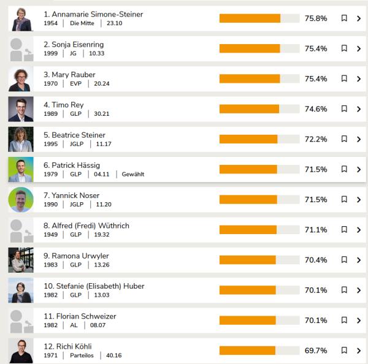The height and width of the screenshot is (364, 368).
Task: Save Timo Rey with bookmark icon
Action: [x=344, y=109]
